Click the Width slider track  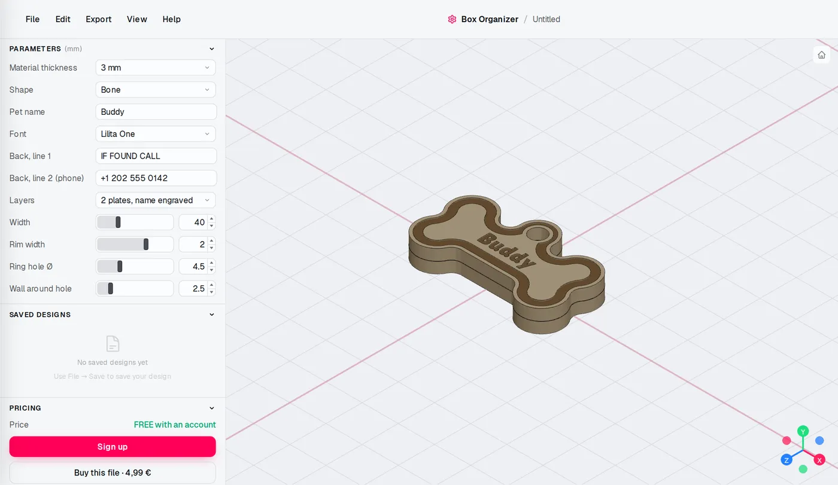tap(135, 222)
